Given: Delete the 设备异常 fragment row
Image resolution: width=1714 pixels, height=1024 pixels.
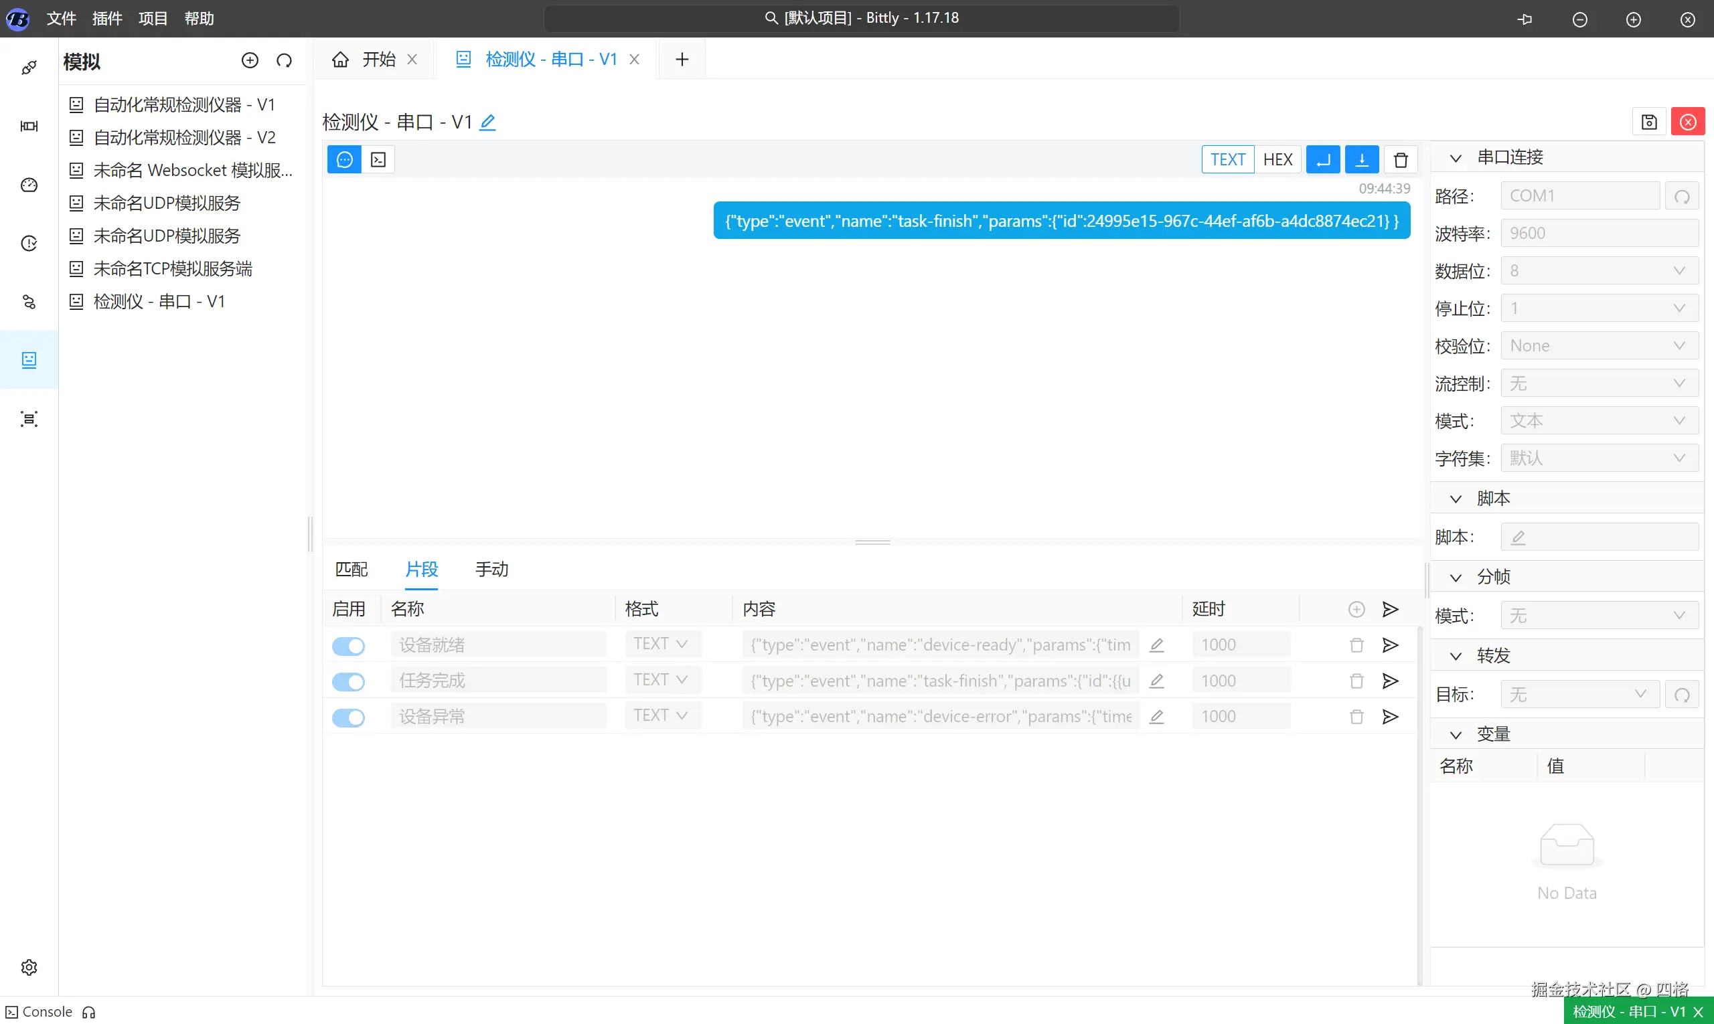Looking at the screenshot, I should 1356,717.
